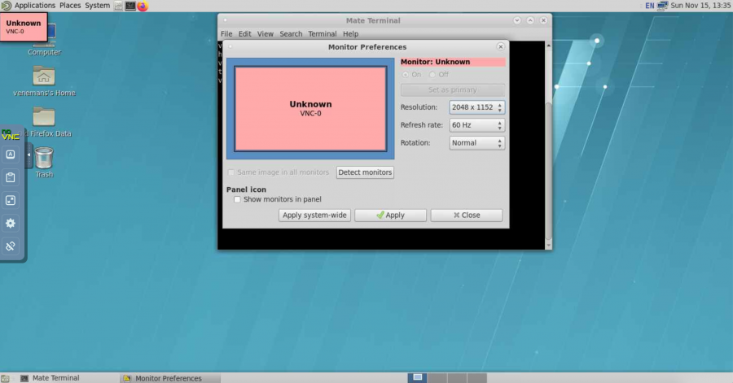Open the Rotation dropdown
733x383 pixels.
coord(477,143)
